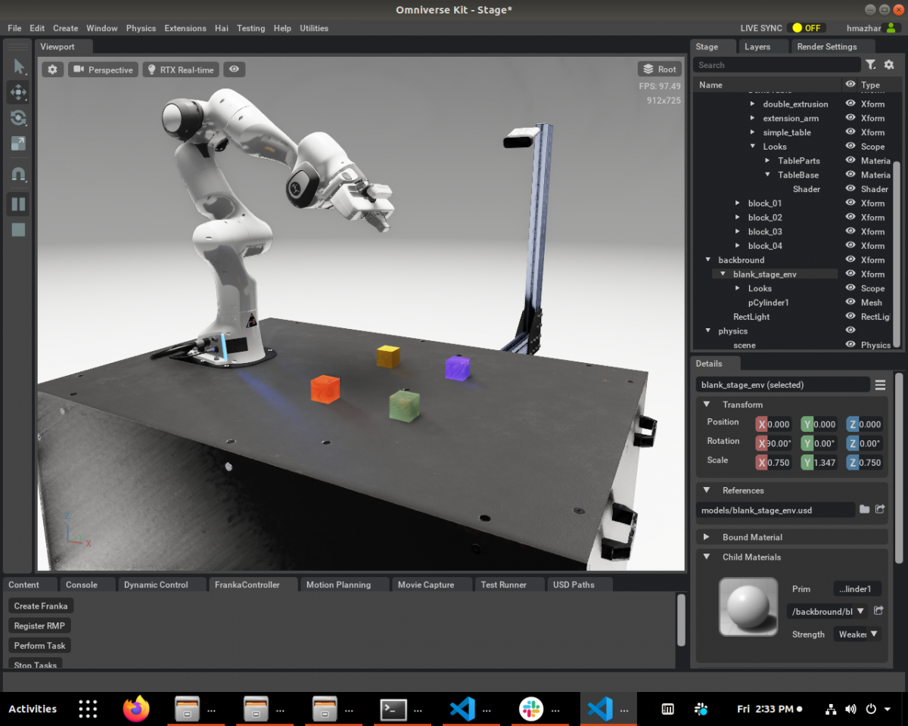Screen dimensions: 908x726
Task: Expand the Bound Material section
Action: coord(707,537)
